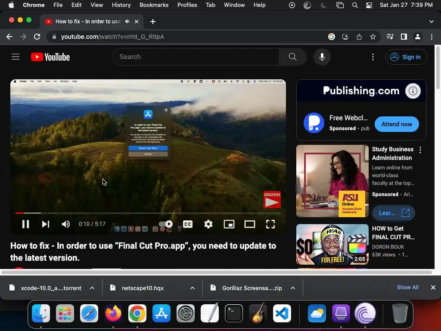
Task: Click the Learn more ad button
Action: click(x=394, y=213)
